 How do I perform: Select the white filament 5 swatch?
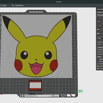pos(98,33)
